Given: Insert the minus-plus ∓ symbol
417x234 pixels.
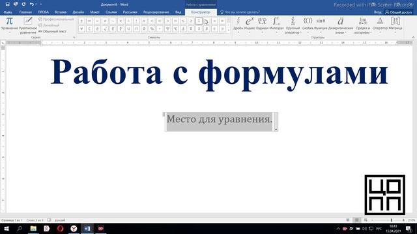Looking at the screenshot, I should 199,21.
